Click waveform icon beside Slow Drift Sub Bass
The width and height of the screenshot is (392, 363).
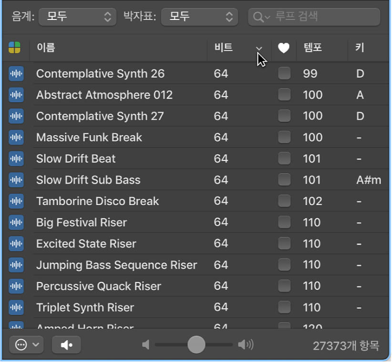[16, 180]
